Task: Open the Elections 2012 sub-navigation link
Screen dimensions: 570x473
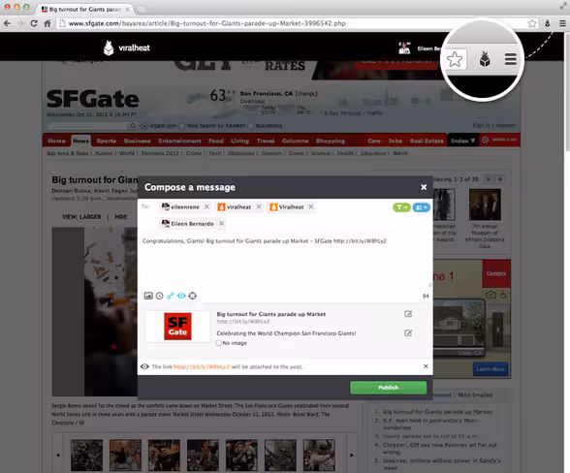Action: pyautogui.click(x=160, y=153)
